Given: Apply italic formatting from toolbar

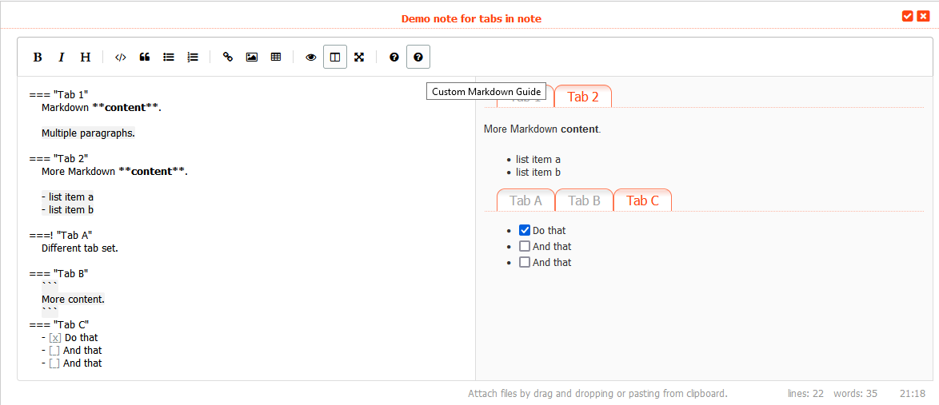Looking at the screenshot, I should (x=61, y=57).
